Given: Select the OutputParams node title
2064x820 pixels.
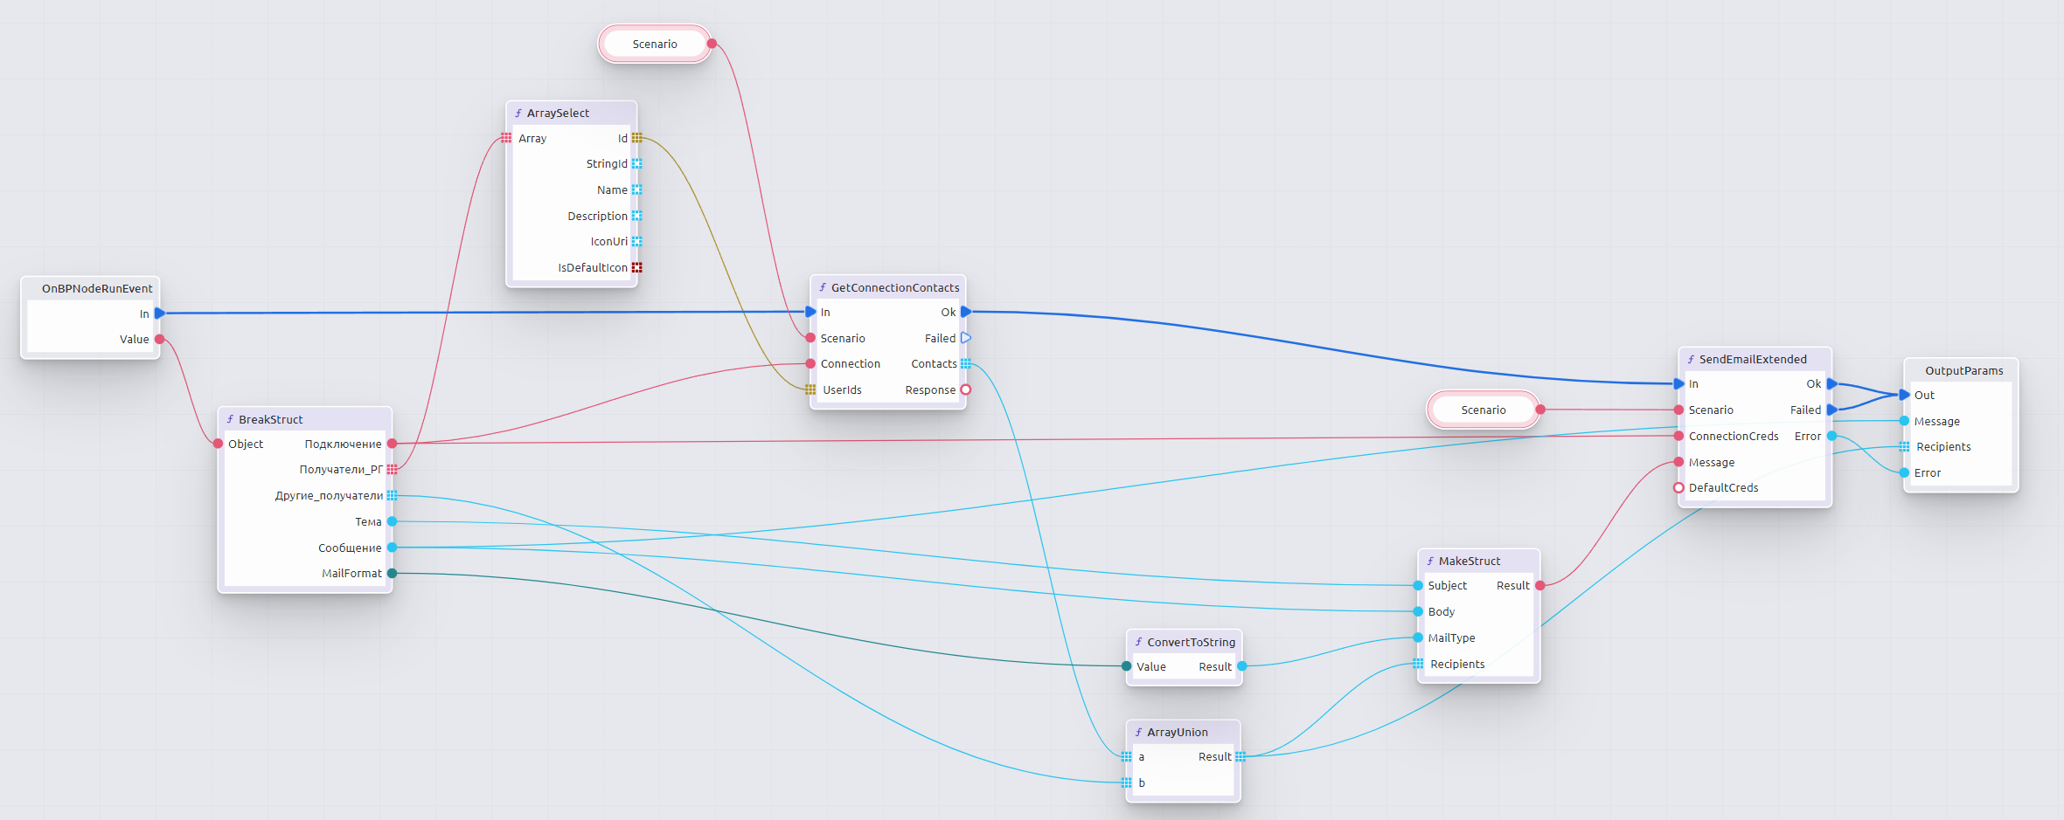Looking at the screenshot, I should point(1963,370).
